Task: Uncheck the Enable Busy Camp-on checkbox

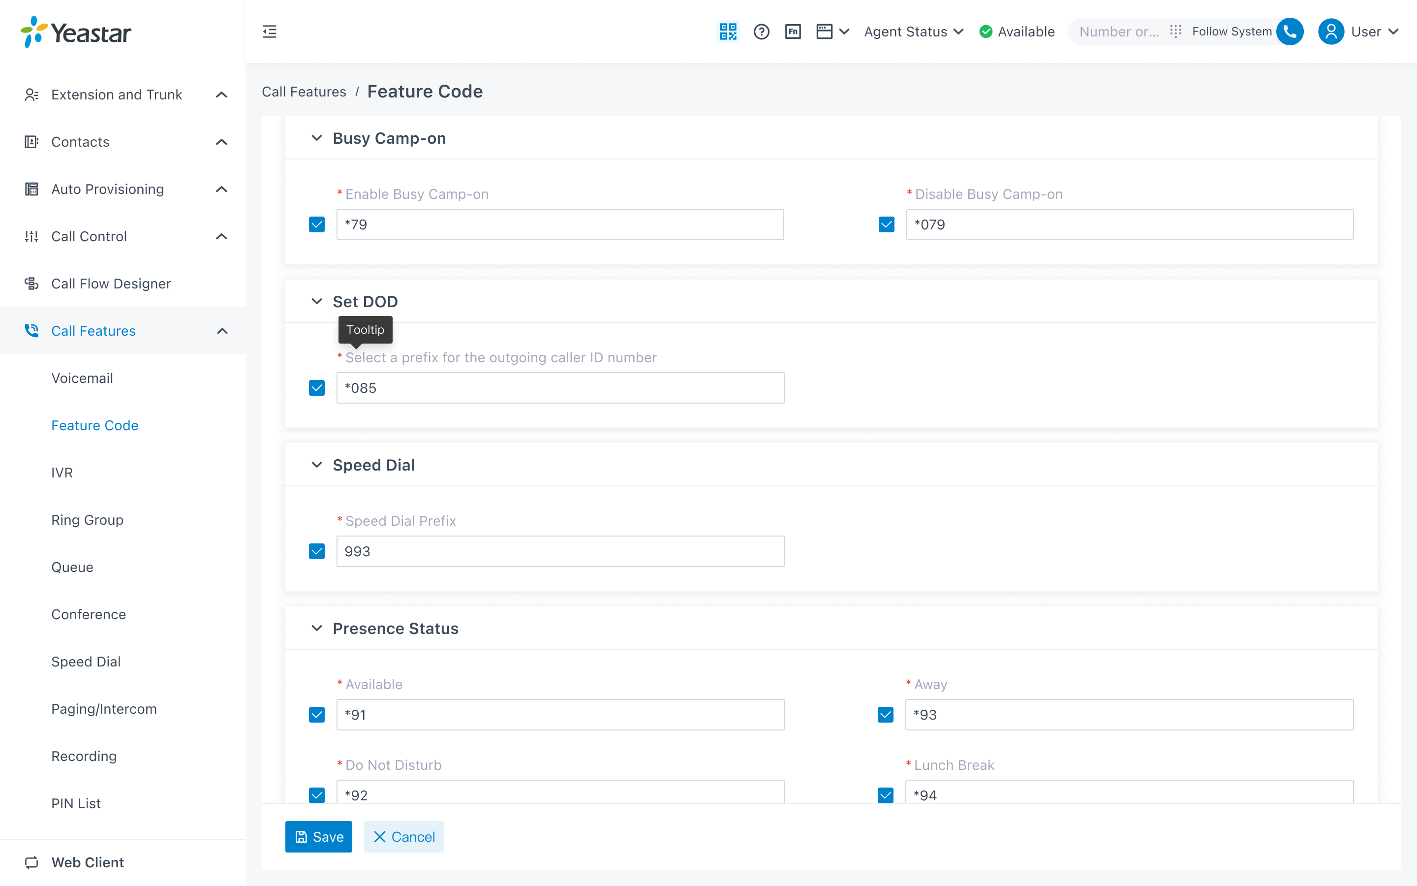Action: click(317, 224)
